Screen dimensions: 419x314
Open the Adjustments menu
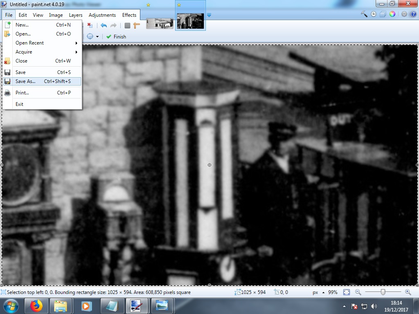(x=102, y=15)
